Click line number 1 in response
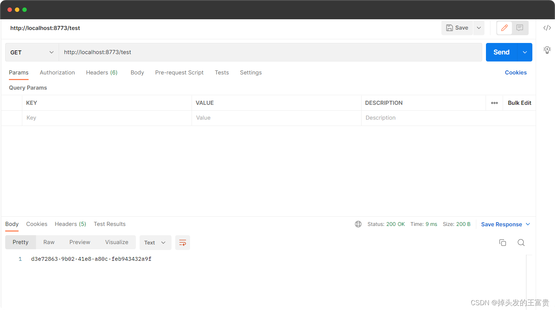 coord(20,259)
